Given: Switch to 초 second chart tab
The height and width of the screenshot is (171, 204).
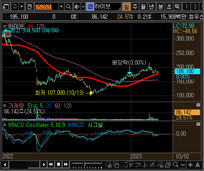Looking at the screenshot, I should (169, 7).
